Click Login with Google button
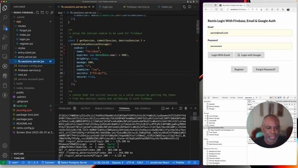 [249, 55]
